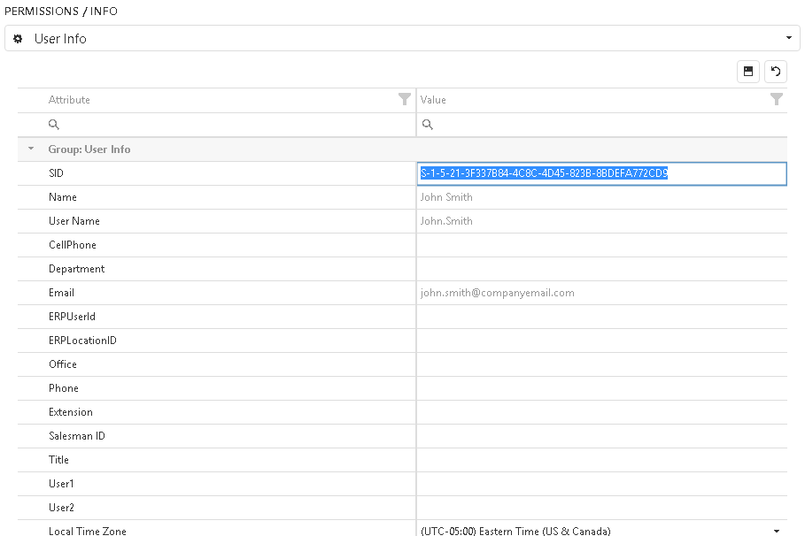Click the User2 value cell

coord(601,508)
